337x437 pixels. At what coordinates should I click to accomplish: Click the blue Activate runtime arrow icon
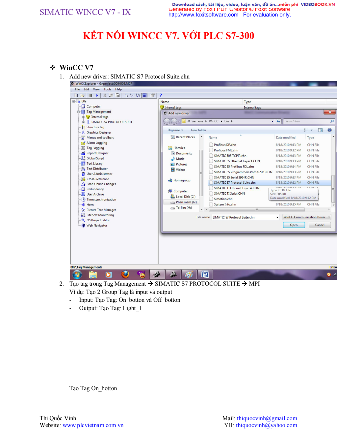point(97,95)
